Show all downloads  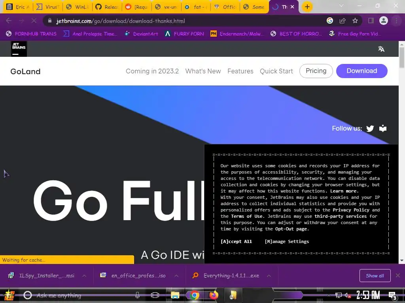pos(375,276)
